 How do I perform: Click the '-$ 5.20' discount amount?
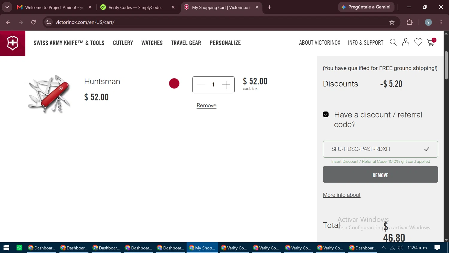391,84
